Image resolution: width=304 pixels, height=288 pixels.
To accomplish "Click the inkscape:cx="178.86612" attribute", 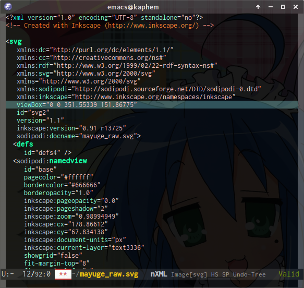I will coord(66,224).
